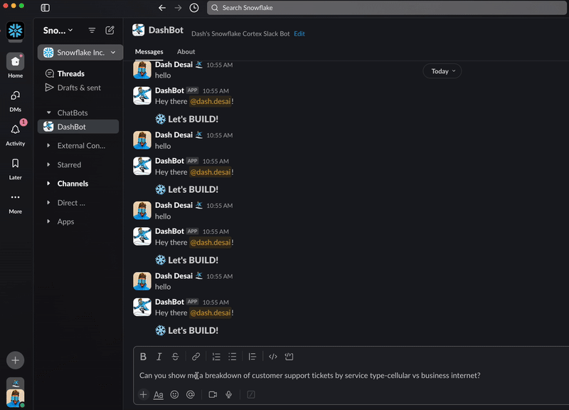Image resolution: width=569 pixels, height=410 pixels.
Task: Toggle the sidebar layout icon
Action: click(x=45, y=8)
